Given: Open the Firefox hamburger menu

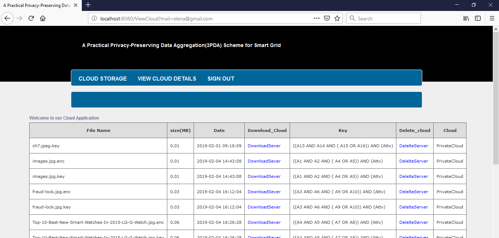Looking at the screenshot, I should point(492,18).
